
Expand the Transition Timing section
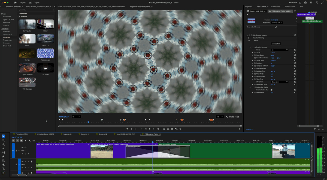(249, 38)
